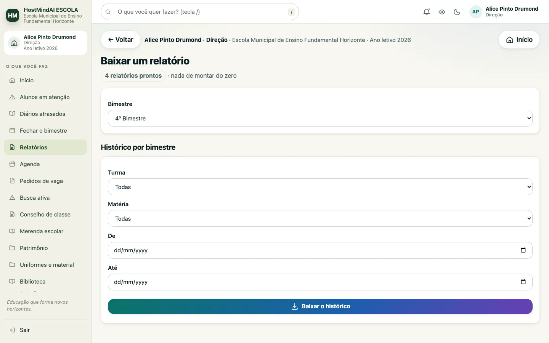Select Merenda escolar in sidebar
Viewport: 549px width, 343px height.
coord(46,231)
